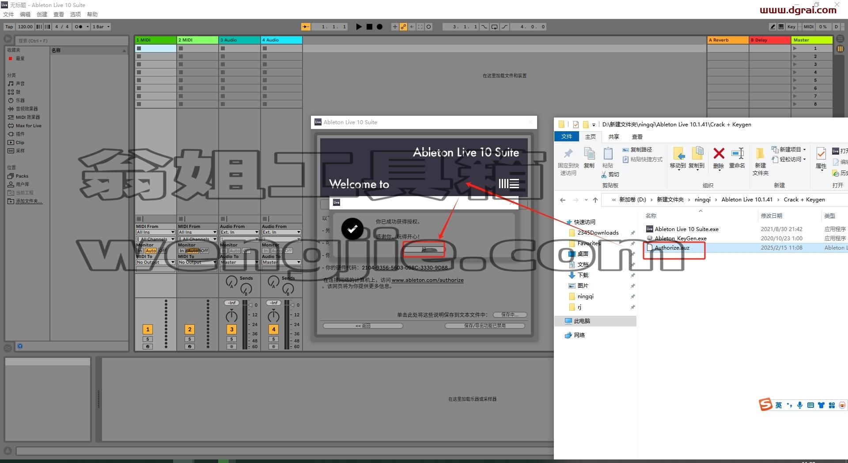Launch Master scene 1
Image resolution: width=848 pixels, height=463 pixels.
[x=795, y=49]
